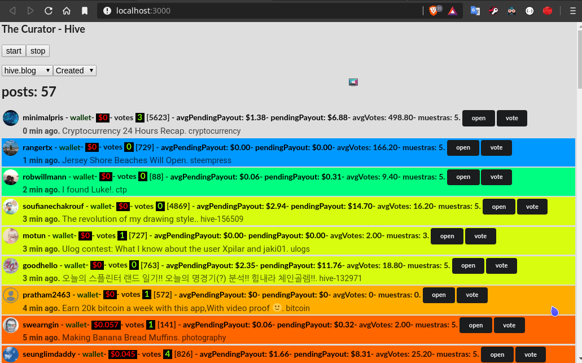
Task: Click 'The Curator - Hive' title
Action: point(43,29)
